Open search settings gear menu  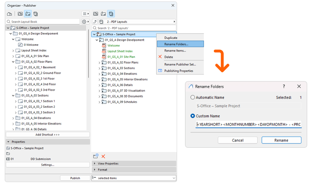click(85, 22)
